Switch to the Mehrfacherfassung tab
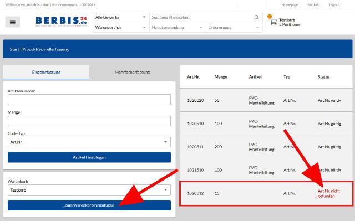The height and width of the screenshot is (221, 355). click(x=132, y=73)
